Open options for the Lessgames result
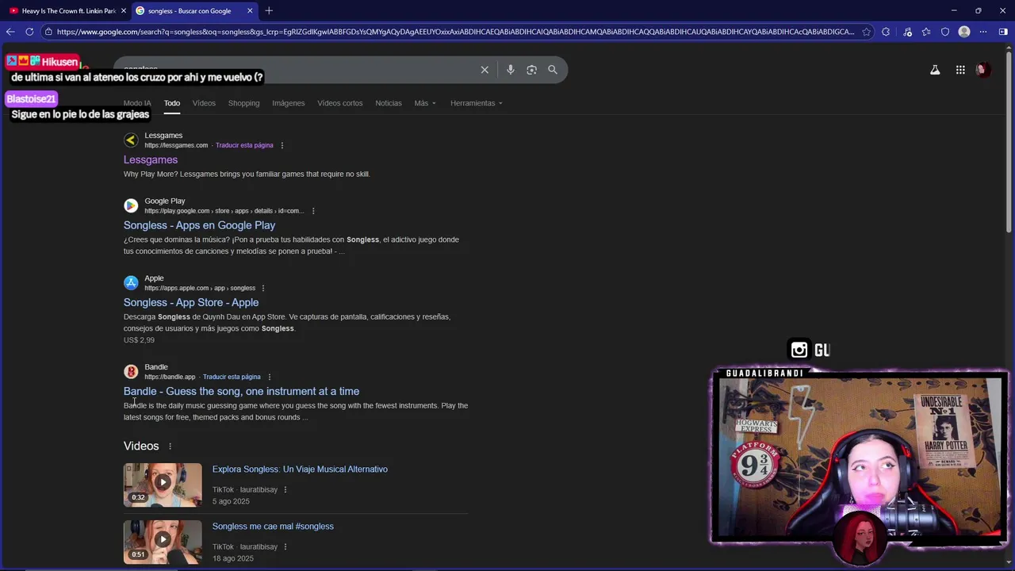This screenshot has width=1015, height=571. (x=282, y=145)
